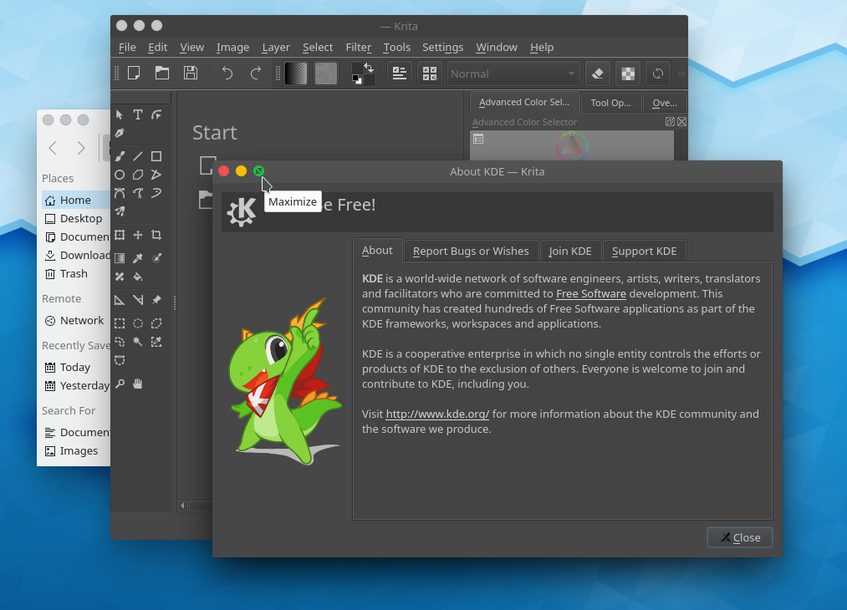Create a new document from Krita toolbar

(134, 74)
